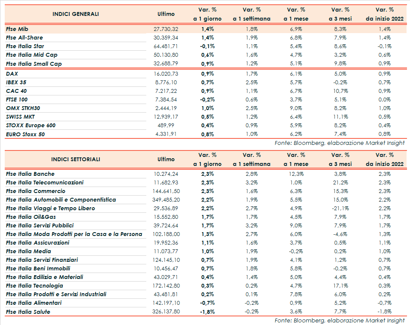The image size is (410, 325).
Task: Click the Ftse Italia Banche row label
Action: coord(30,174)
